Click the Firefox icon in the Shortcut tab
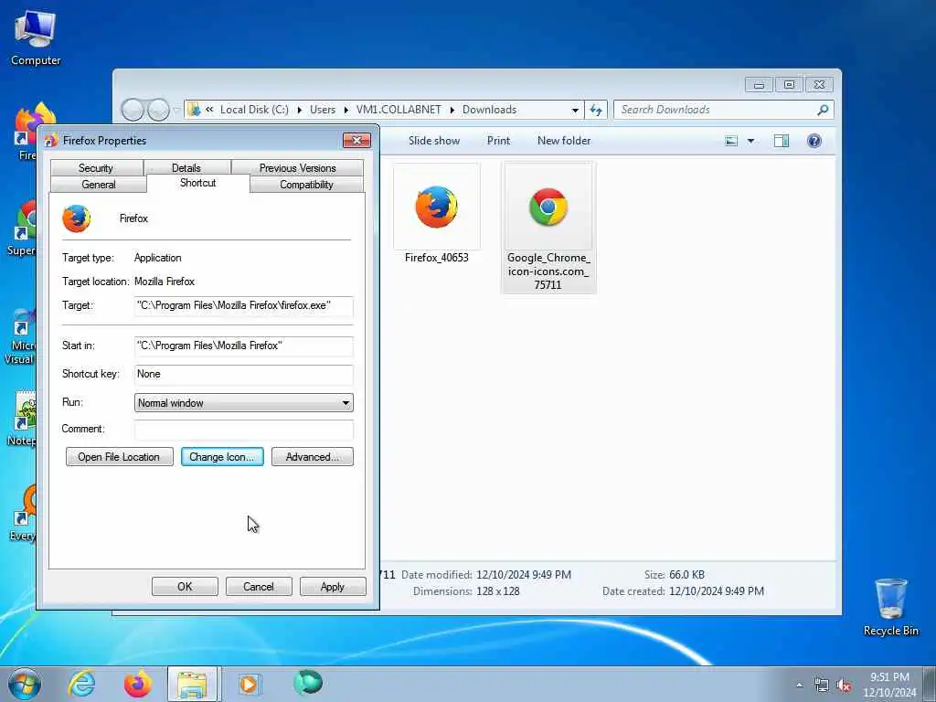 [77, 218]
